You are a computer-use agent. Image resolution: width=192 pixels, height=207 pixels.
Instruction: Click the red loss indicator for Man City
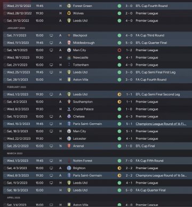[x=119, y=50]
